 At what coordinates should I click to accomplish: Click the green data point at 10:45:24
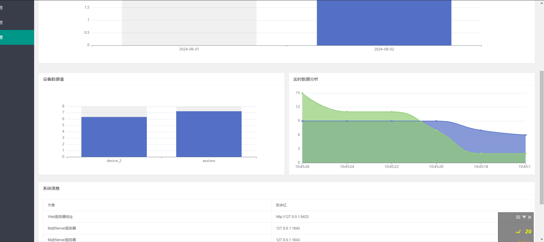pos(347,112)
